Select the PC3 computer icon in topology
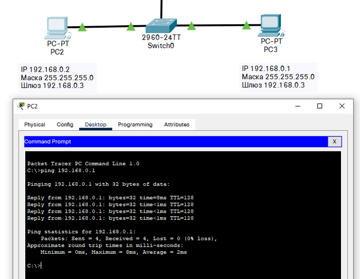This screenshot has height=279, width=360. (272, 25)
